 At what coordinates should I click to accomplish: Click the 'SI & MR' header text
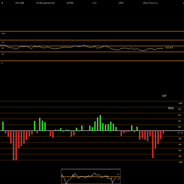[x=20, y=3]
